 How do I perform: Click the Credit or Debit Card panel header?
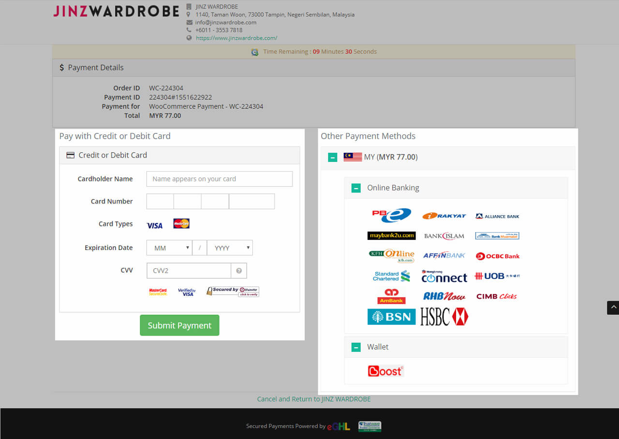(x=179, y=155)
